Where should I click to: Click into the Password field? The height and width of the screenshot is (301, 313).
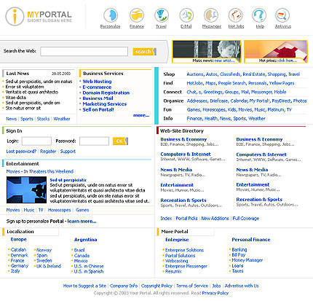coord(94,141)
